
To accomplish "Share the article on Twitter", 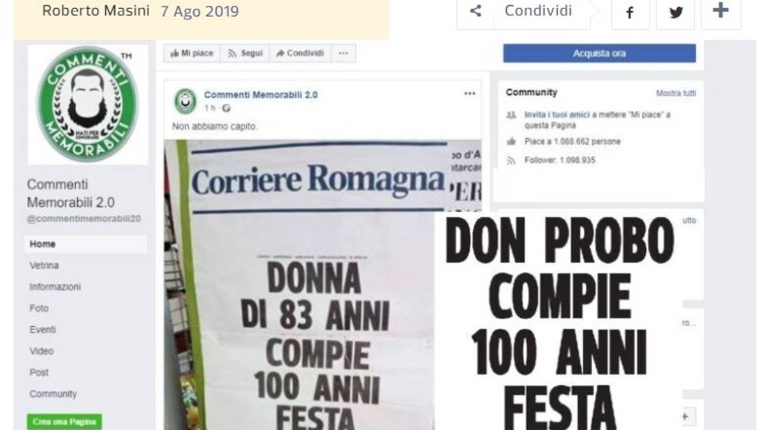I will pyautogui.click(x=675, y=12).
